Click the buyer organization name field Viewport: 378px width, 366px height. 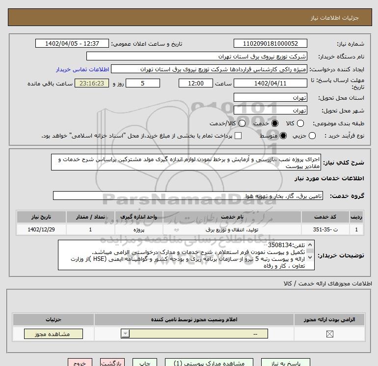coord(197,56)
